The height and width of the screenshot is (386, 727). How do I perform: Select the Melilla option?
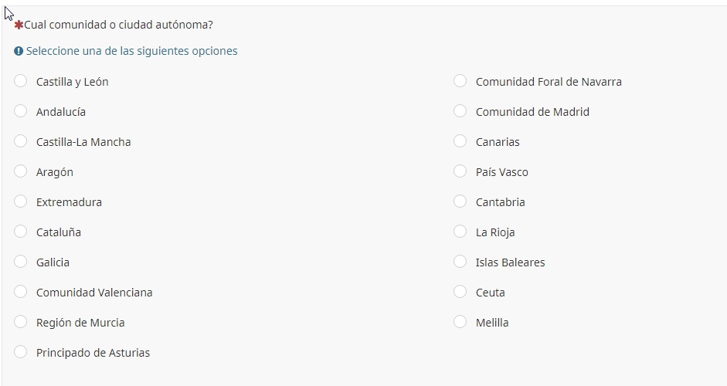(x=460, y=322)
